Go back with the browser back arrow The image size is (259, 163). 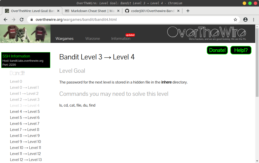(6, 20)
